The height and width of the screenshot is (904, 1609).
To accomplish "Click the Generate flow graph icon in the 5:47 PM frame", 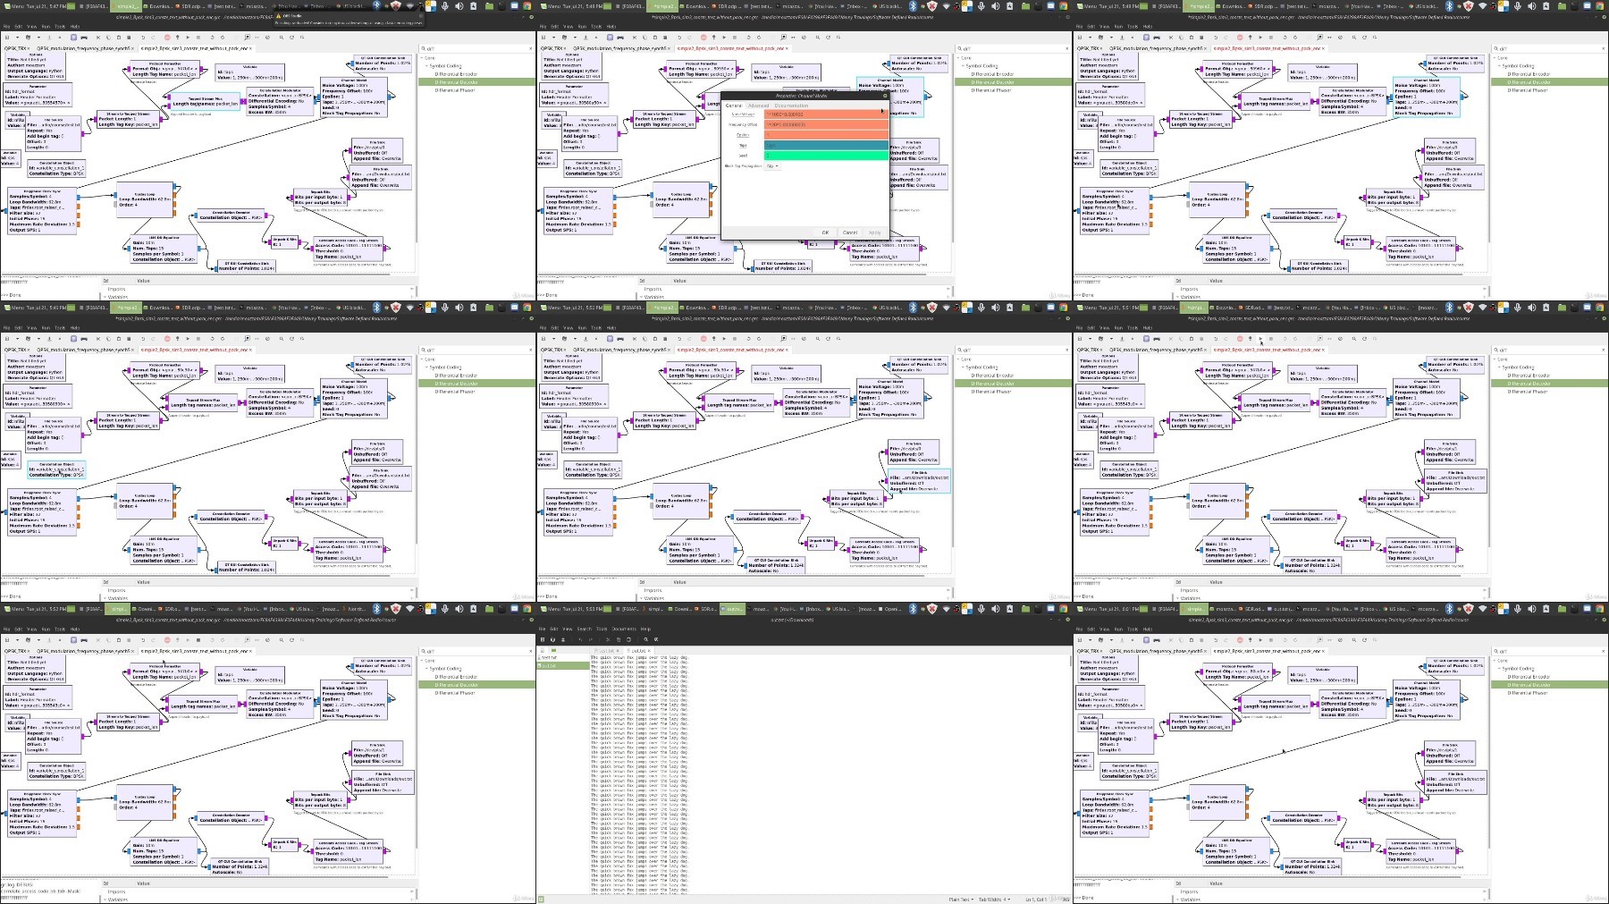I will (177, 38).
